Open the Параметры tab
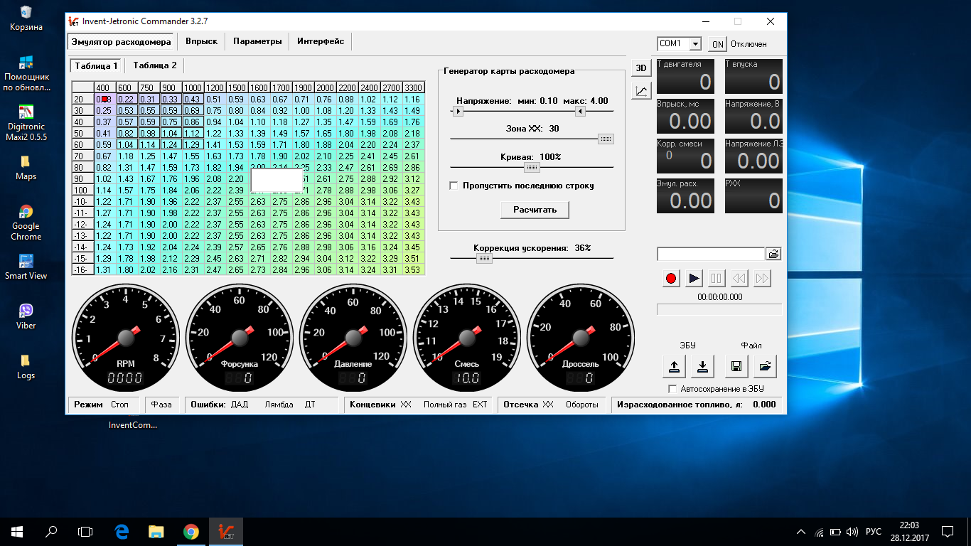Screen dimensions: 971x546 257,41
